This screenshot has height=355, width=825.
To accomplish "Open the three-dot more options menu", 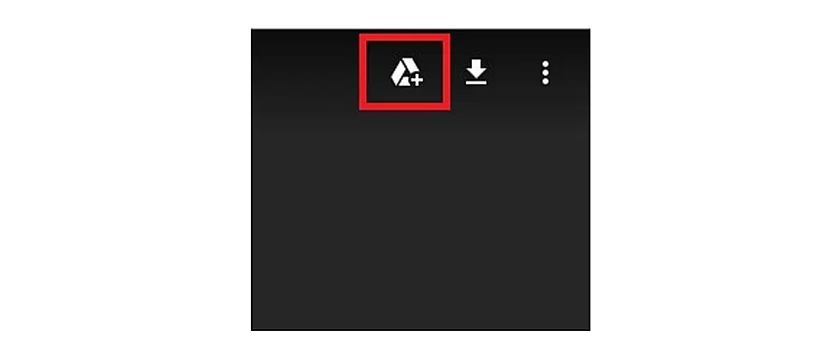I will 545,72.
